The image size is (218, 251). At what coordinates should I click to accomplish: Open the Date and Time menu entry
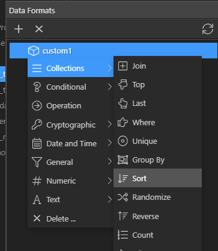70,143
